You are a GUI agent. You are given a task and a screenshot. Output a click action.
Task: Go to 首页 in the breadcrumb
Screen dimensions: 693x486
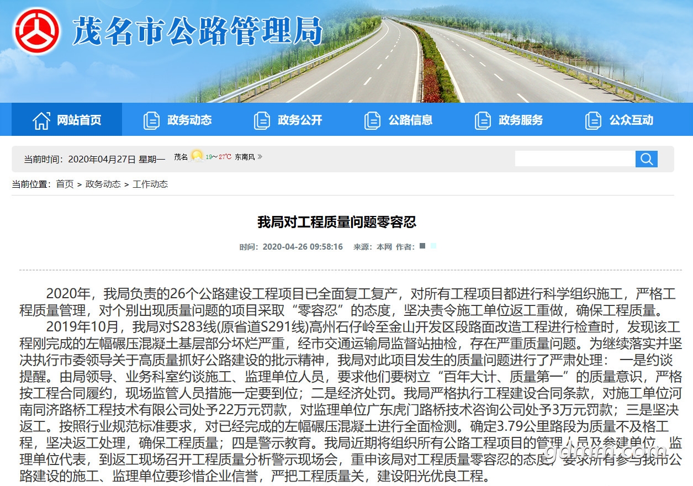tap(65, 184)
